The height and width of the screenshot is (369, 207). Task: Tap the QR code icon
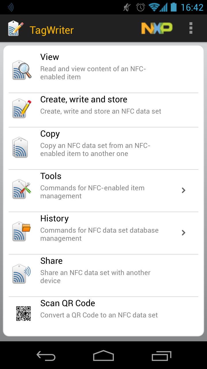coord(23,314)
